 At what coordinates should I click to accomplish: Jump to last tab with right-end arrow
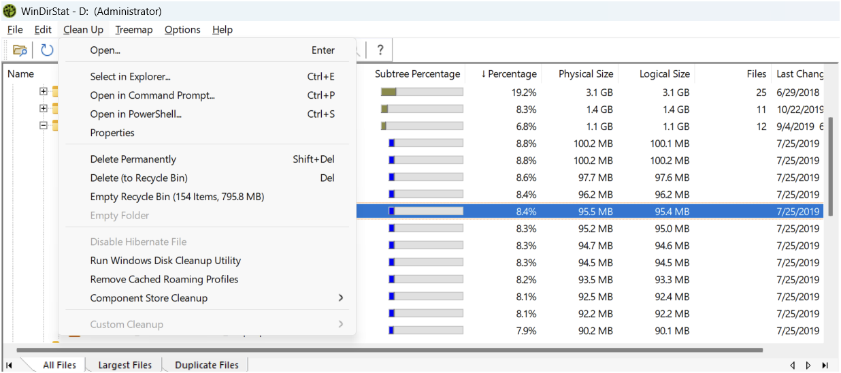point(825,366)
